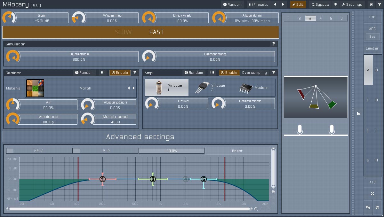Click the meter collapse icon beside the visualizer

pyautogui.click(x=359, y=113)
